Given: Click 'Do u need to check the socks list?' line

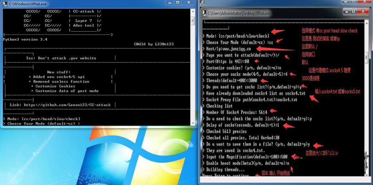Looking at the screenshot, I should click(257, 119).
